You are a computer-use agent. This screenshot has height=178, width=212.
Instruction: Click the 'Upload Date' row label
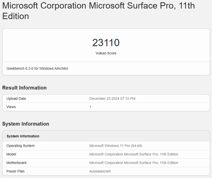pos(16,99)
